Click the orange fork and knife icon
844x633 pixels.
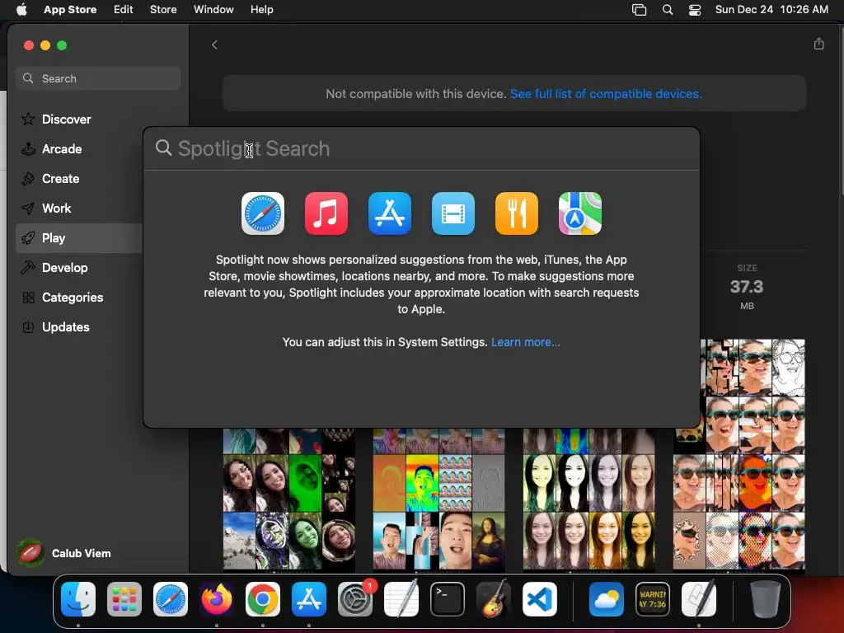(517, 213)
